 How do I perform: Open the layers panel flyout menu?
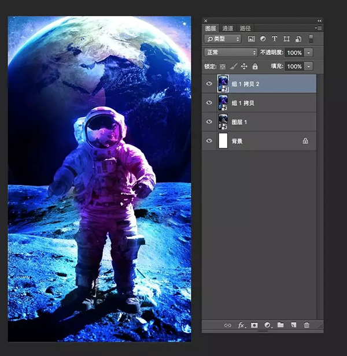click(318, 28)
